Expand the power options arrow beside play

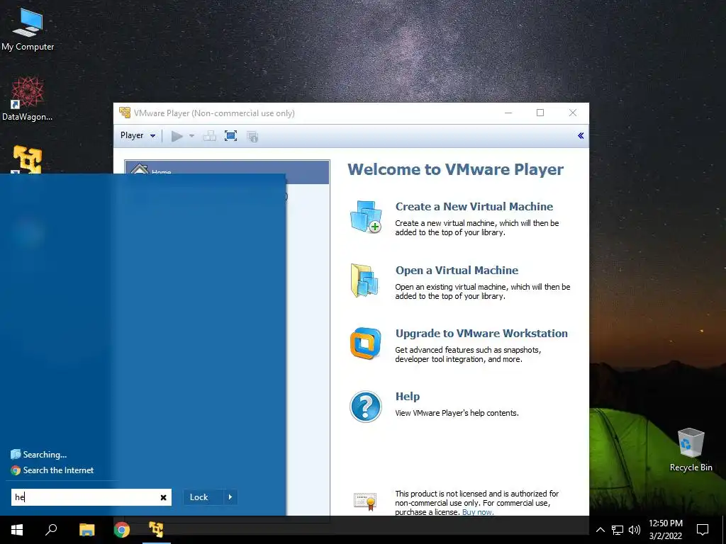tap(191, 136)
